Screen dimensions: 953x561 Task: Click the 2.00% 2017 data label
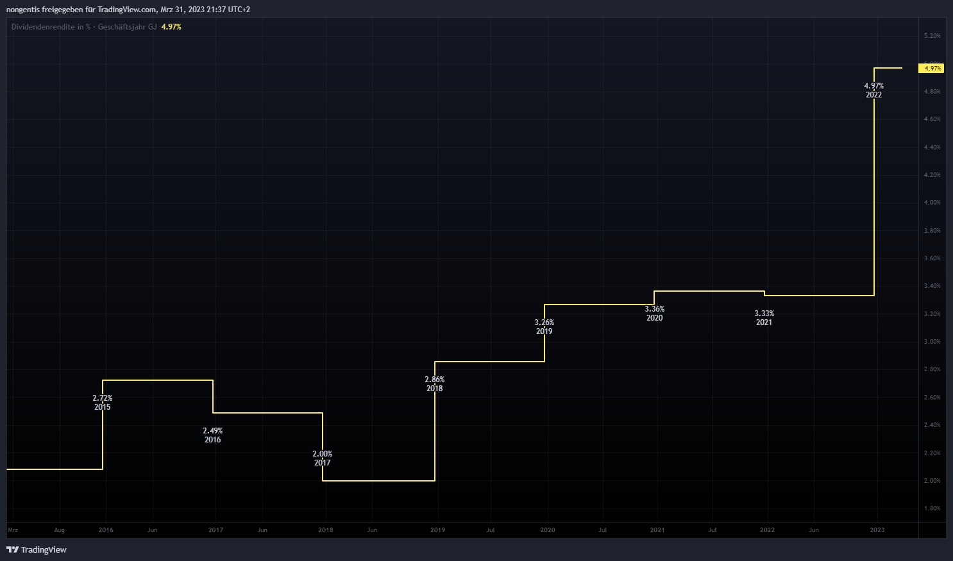[322, 458]
